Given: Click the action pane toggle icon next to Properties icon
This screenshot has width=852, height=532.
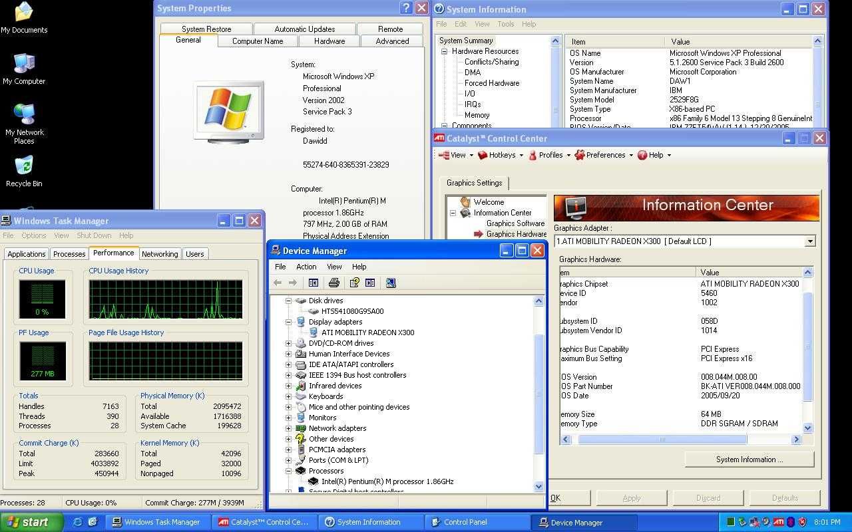Looking at the screenshot, I should pyautogui.click(x=370, y=283).
